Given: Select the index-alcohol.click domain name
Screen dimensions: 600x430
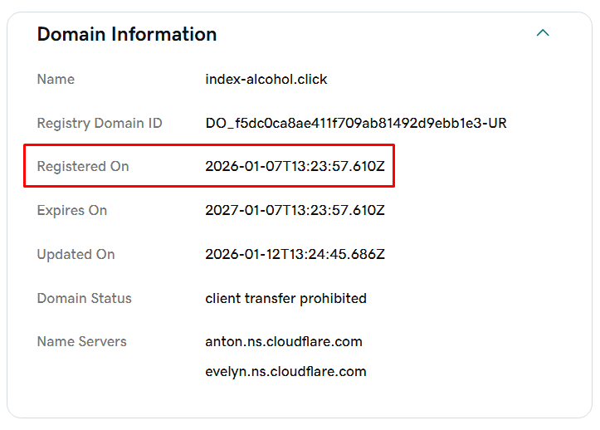Looking at the screenshot, I should [266, 80].
